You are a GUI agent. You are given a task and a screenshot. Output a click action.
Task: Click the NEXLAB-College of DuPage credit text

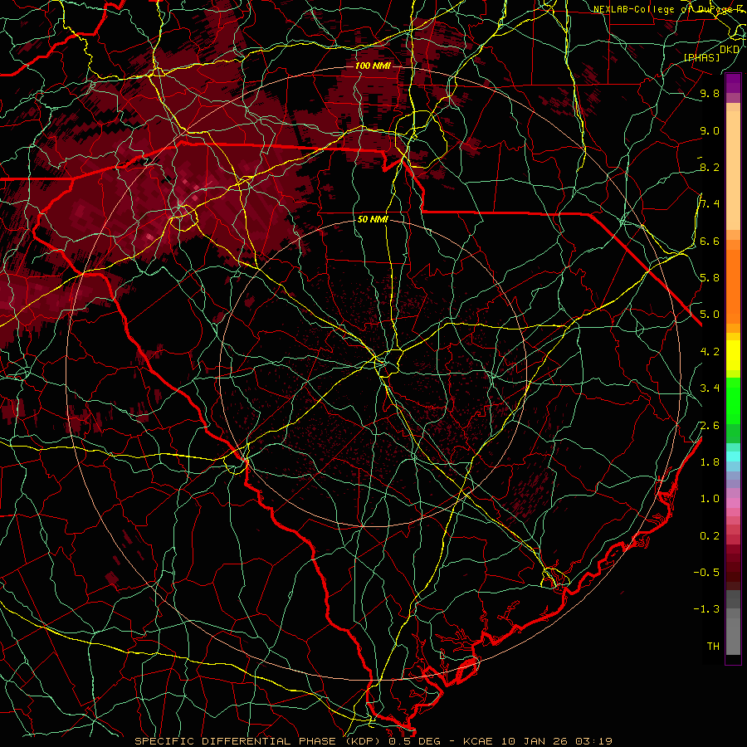[670, 9]
